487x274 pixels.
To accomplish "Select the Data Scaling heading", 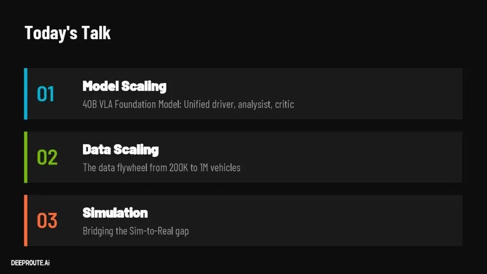I will pos(120,149).
